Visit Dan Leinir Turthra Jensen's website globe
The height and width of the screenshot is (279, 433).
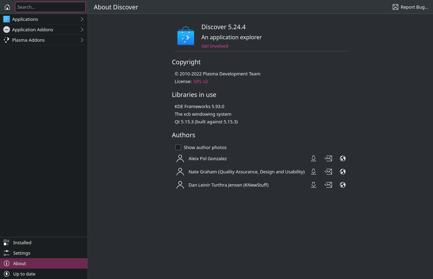click(343, 185)
